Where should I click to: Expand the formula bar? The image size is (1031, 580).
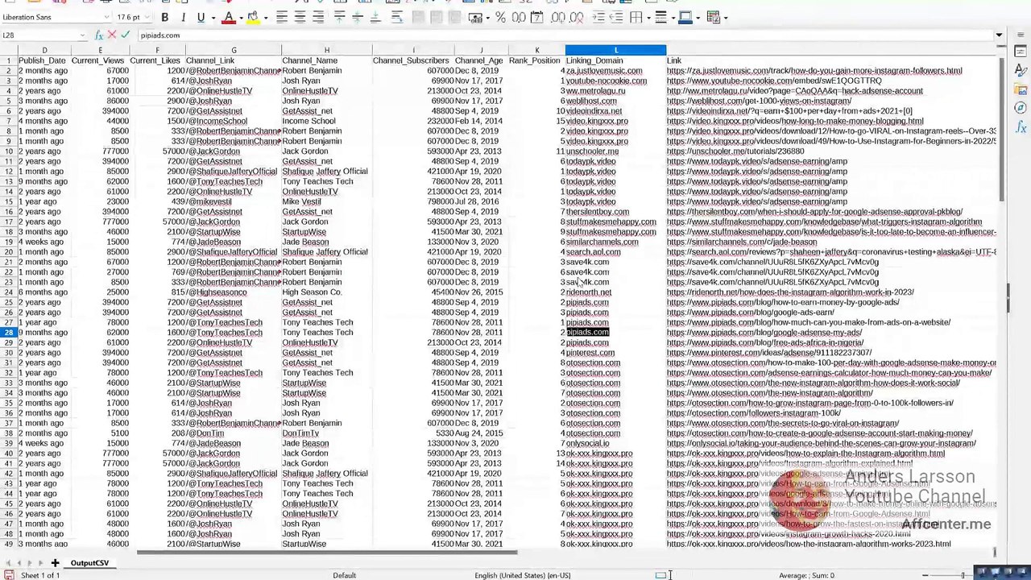[999, 35]
